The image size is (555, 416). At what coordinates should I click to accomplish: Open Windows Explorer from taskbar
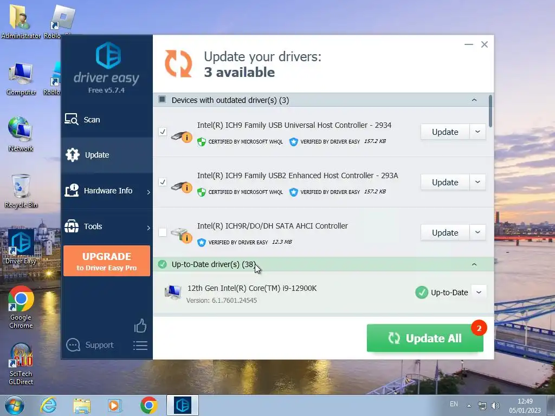[x=82, y=405]
